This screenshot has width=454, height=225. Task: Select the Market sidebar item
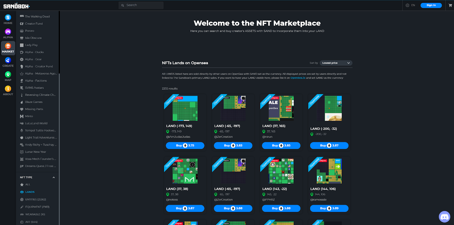pyautogui.click(x=8, y=48)
